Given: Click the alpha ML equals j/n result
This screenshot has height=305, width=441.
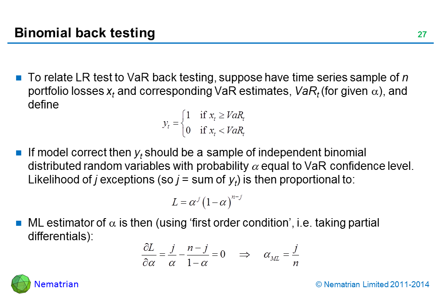Looking at the screenshot, I should [x=281, y=255].
